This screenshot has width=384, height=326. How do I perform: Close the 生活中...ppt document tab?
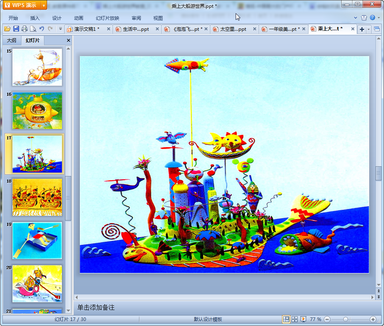[x=157, y=29]
